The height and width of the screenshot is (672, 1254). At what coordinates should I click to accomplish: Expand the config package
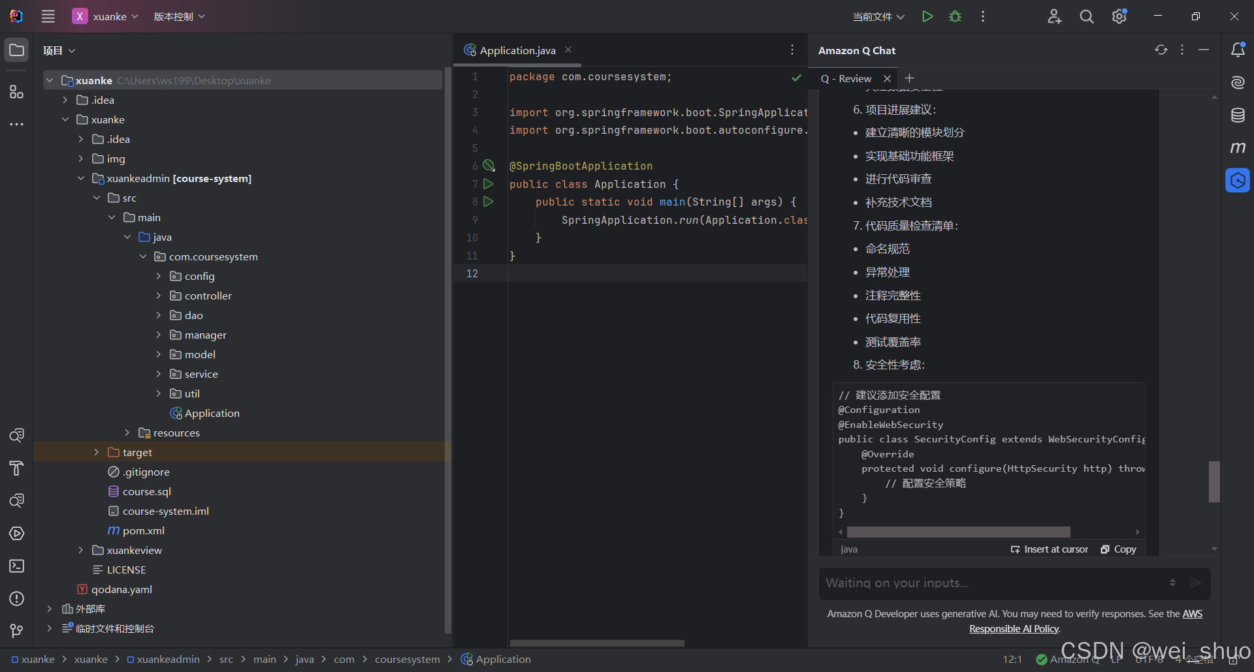(158, 276)
